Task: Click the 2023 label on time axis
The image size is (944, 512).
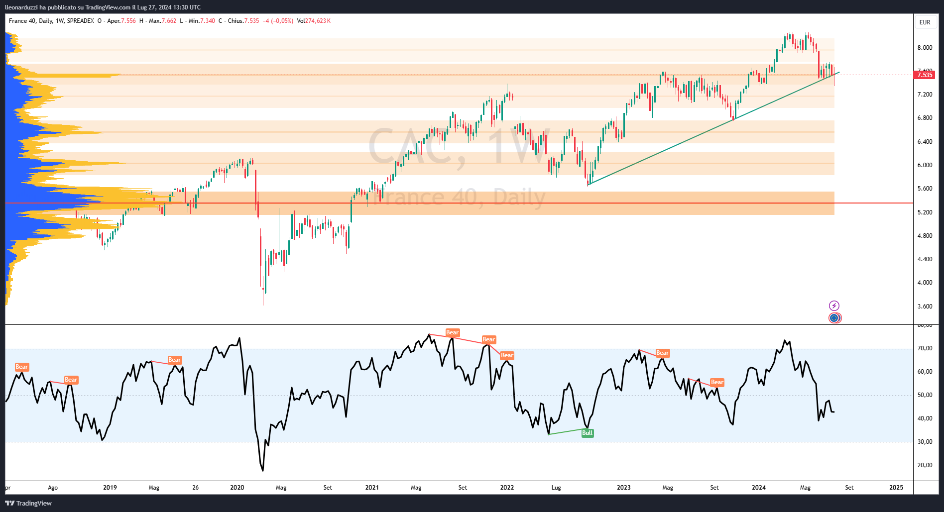Action: coord(624,488)
